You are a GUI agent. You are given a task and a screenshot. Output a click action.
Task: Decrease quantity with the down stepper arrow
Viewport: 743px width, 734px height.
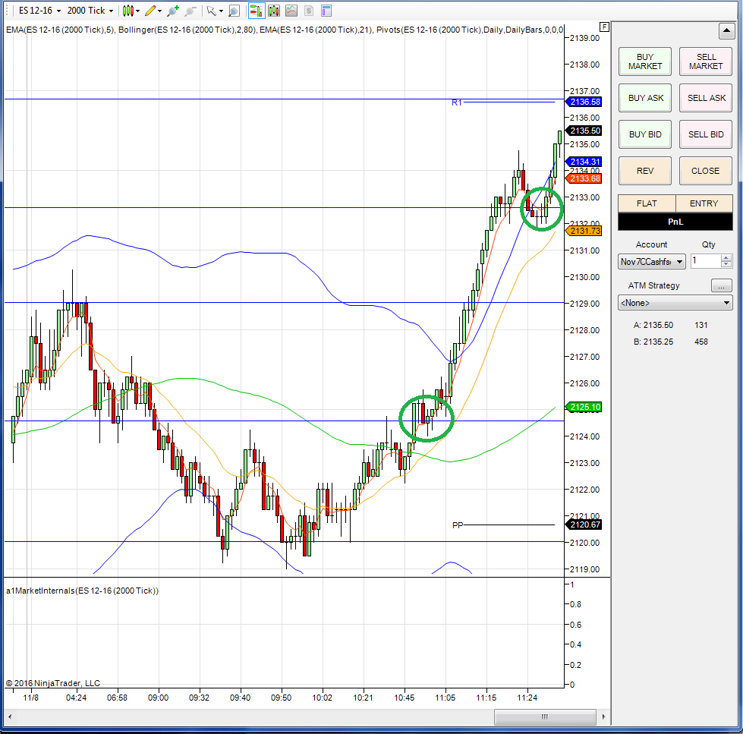point(726,264)
